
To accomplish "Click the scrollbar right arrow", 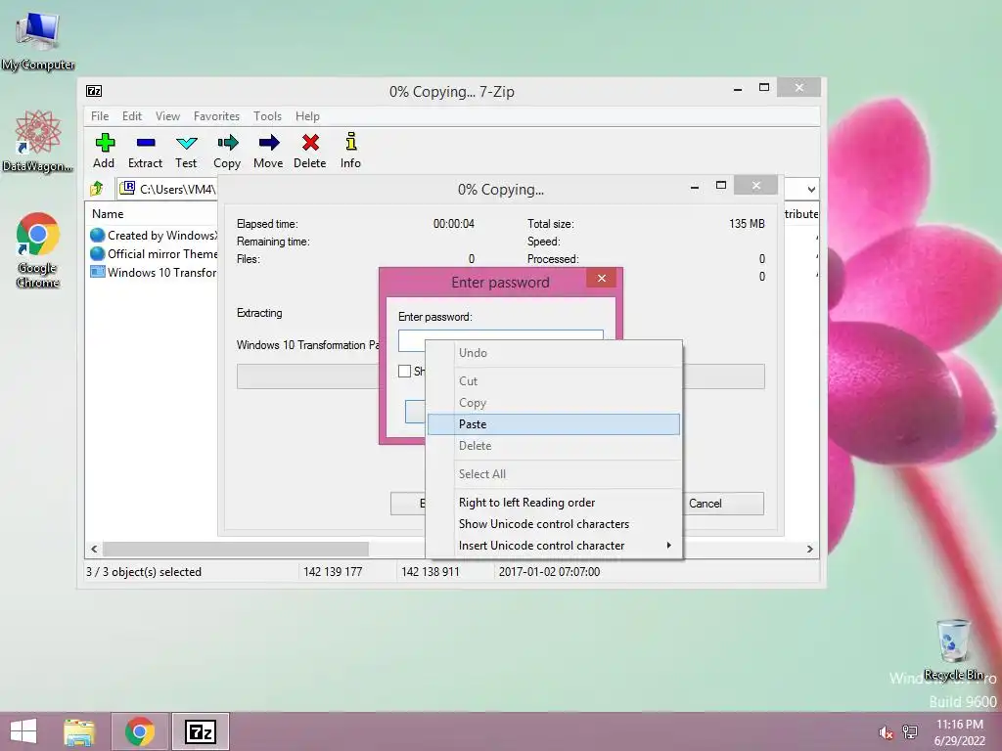I will (809, 549).
